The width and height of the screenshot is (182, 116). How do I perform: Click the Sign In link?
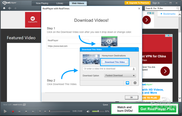tap(156, 3)
